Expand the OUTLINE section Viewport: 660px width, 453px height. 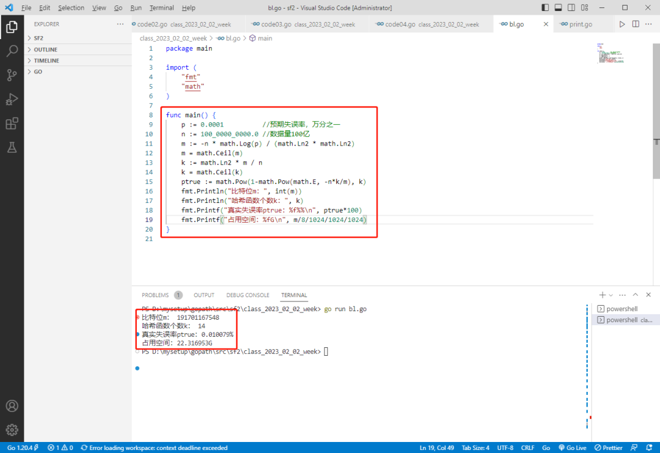(78, 50)
